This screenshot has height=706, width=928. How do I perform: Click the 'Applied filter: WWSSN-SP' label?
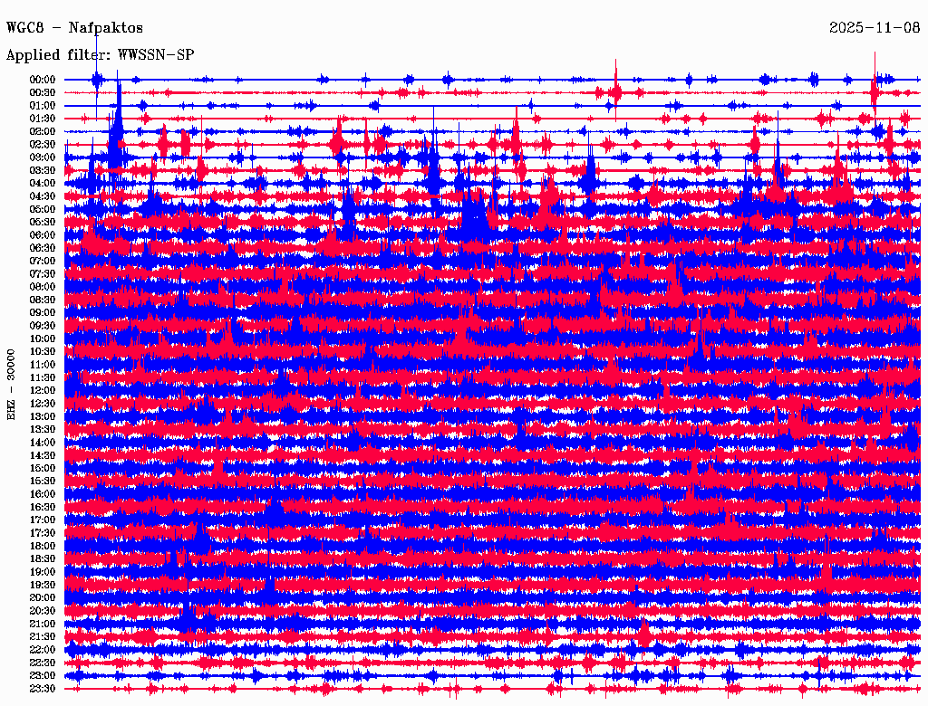(100, 55)
